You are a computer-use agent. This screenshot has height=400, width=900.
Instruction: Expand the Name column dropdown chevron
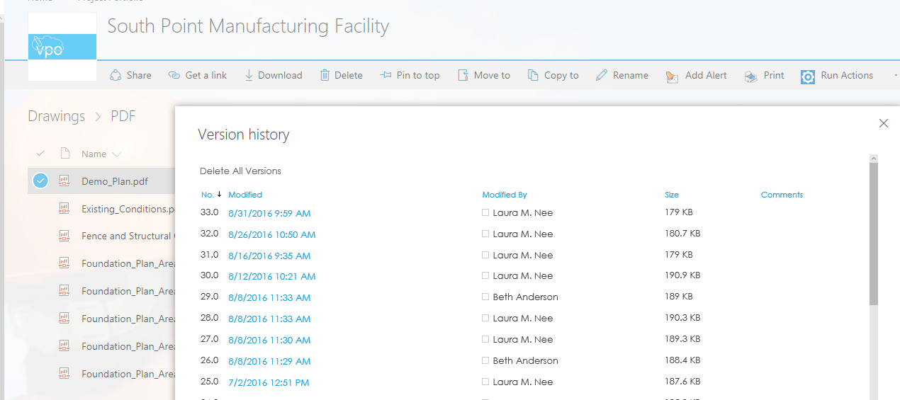117,154
